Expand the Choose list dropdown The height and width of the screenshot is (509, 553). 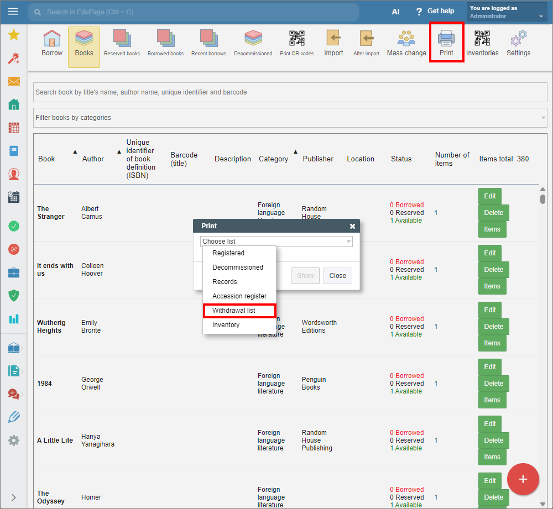[x=276, y=242]
